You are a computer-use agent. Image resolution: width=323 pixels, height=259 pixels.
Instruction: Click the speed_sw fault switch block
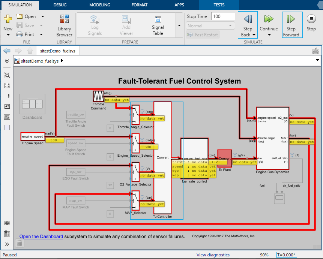tap(76, 143)
